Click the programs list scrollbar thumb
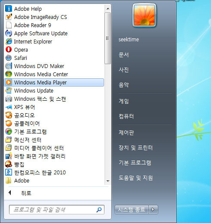The image size is (211, 223). coord(107,38)
